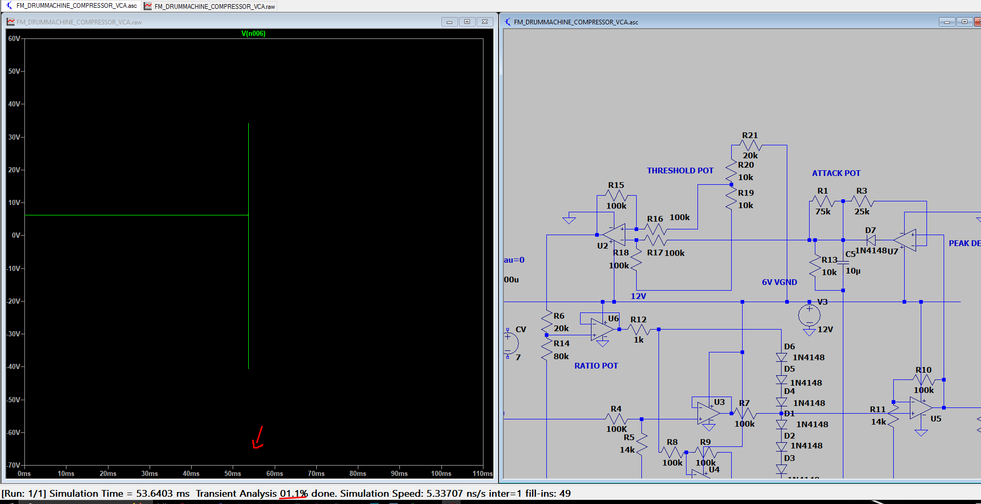This screenshot has width=981, height=504.
Task: Click diode D1 symbol
Action: 782,425
